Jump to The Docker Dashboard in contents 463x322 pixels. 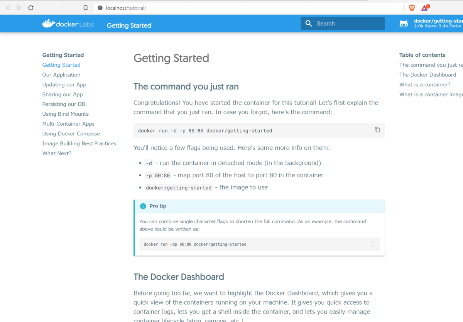click(x=428, y=75)
